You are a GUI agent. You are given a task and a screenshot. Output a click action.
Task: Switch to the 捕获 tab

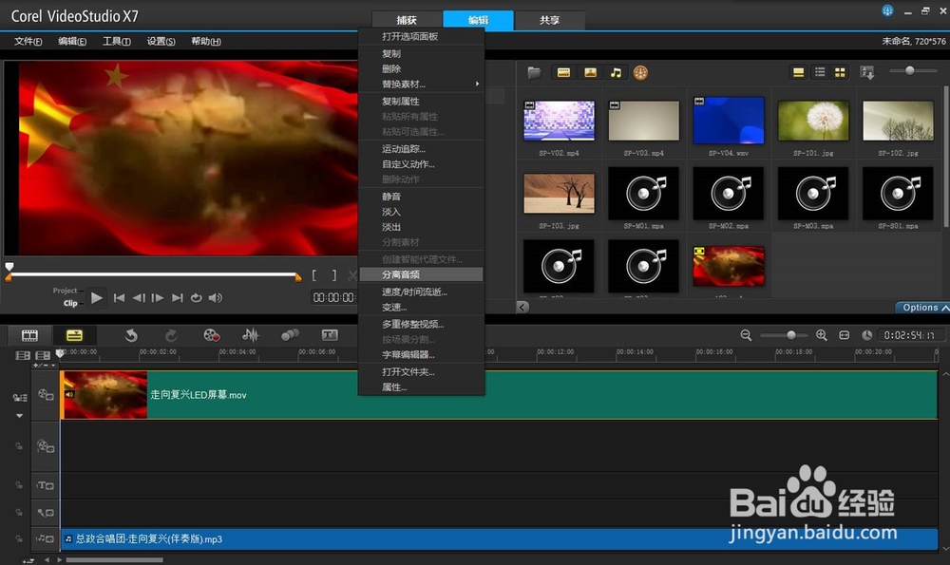(x=407, y=20)
